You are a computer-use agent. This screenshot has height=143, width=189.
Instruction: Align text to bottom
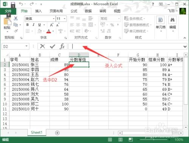[84, 19]
